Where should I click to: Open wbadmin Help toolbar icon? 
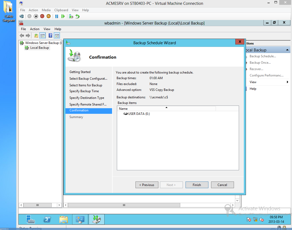pos(50,35)
